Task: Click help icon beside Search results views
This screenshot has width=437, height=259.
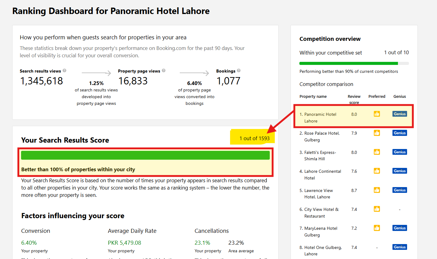Action: point(64,71)
